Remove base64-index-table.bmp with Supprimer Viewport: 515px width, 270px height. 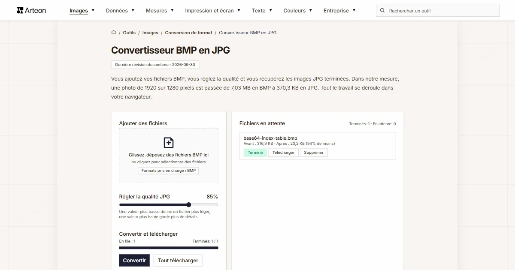[314, 153]
